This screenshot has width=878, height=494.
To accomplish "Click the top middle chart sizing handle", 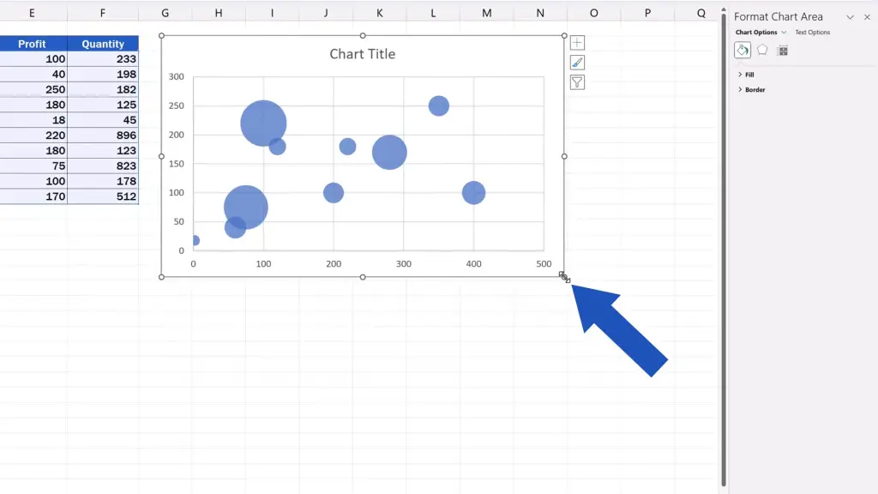I will tap(363, 36).
